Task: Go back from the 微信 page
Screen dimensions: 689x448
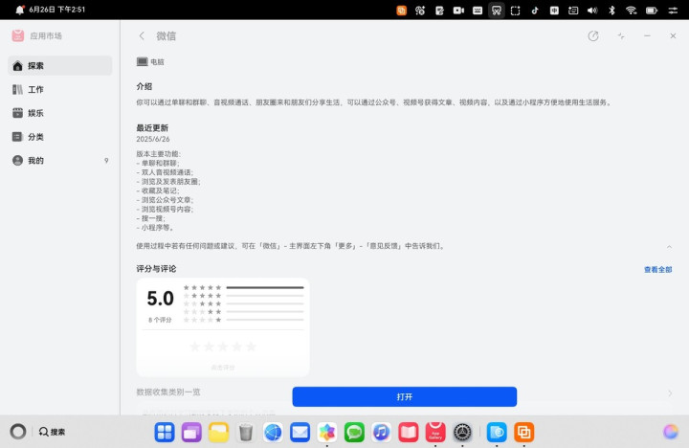Action: pos(142,36)
